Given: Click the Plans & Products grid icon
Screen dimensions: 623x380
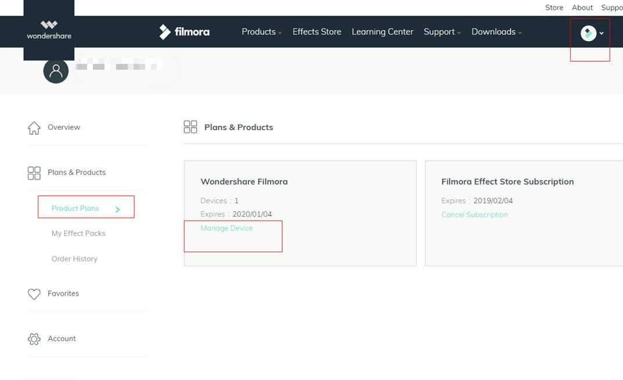Looking at the screenshot, I should 34,172.
